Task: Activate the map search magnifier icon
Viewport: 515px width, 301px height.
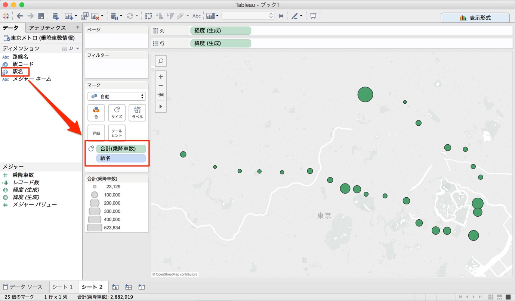Action: (x=161, y=61)
